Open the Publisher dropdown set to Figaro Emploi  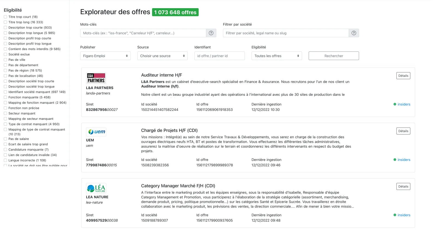pos(105,56)
